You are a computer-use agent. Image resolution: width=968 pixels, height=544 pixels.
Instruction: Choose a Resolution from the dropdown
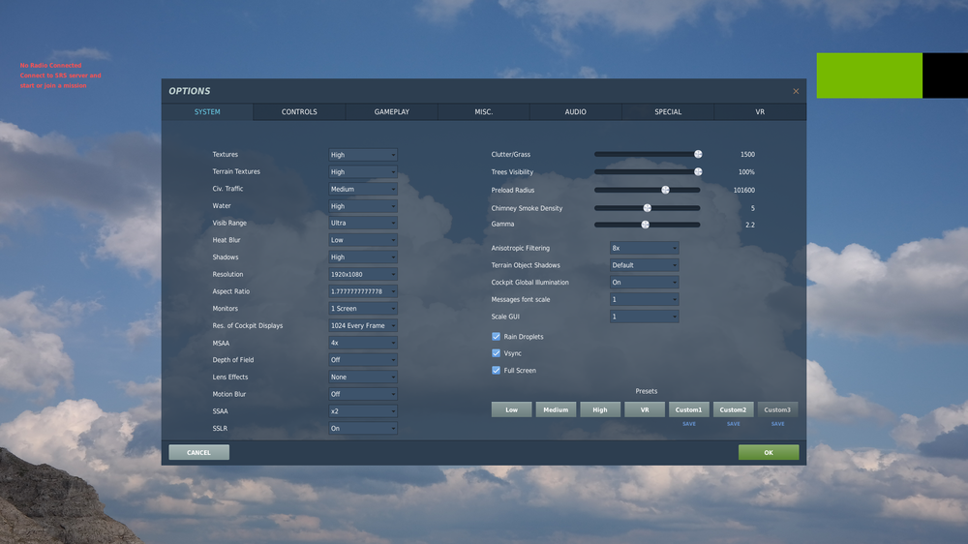(x=363, y=274)
